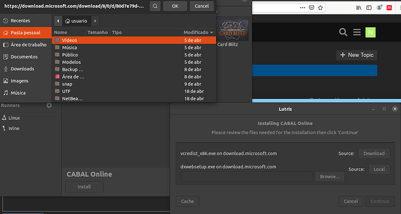Open the Download source dropdown for vcredist_x86.exe
Viewport: 401px width, 214px height.
(x=374, y=154)
